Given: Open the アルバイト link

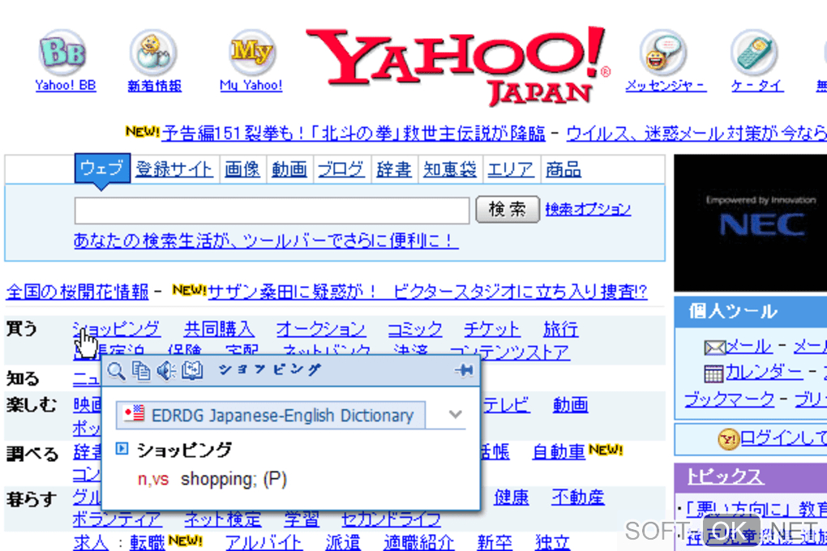Looking at the screenshot, I should pos(264,542).
